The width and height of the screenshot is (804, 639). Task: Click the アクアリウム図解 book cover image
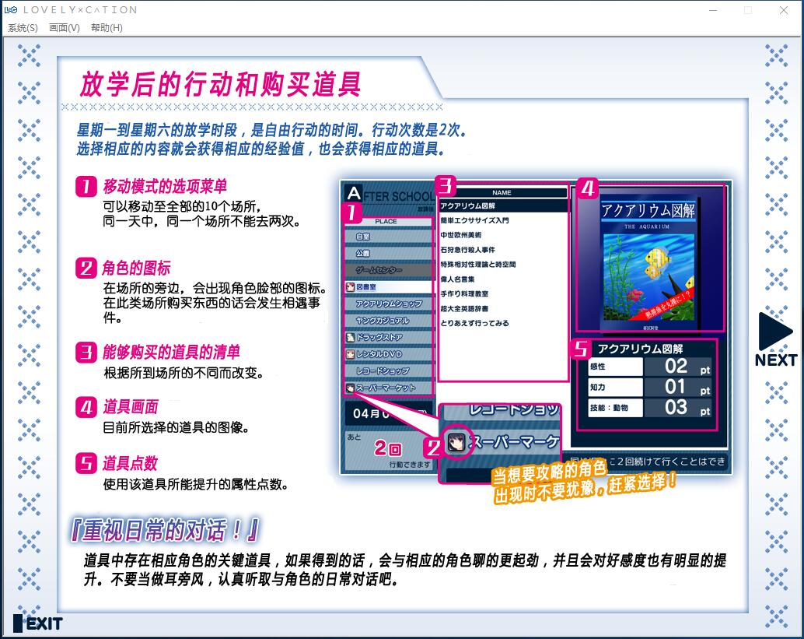tap(649, 264)
